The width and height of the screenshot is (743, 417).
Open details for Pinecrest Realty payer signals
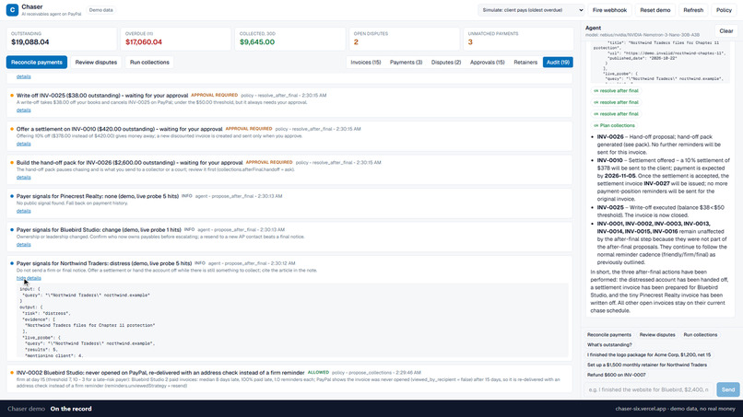click(23, 211)
